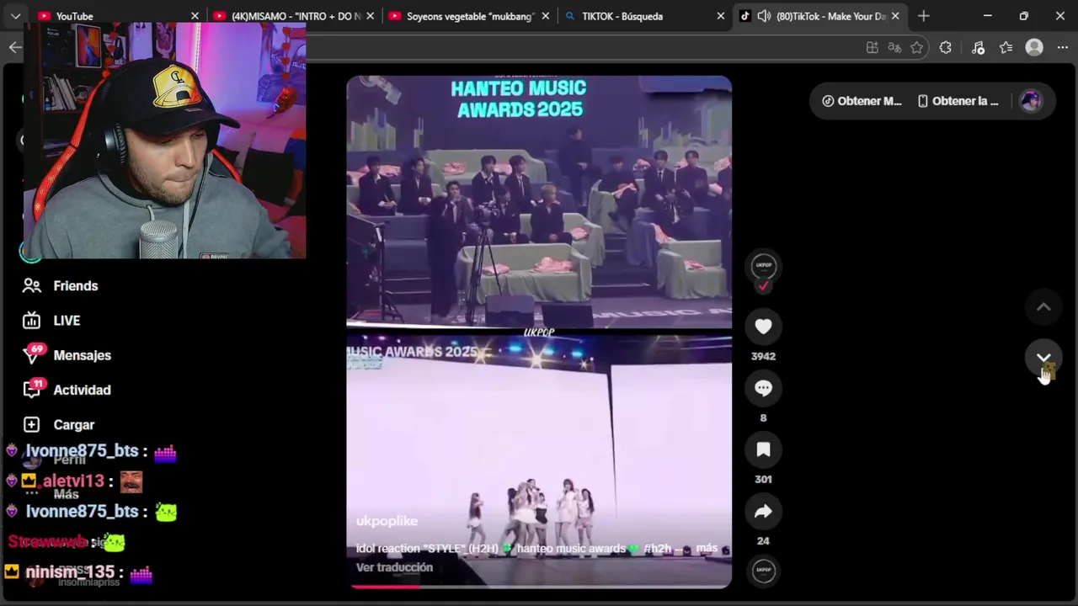
Task: Open the browser settings and more menu
Action: point(1063,48)
